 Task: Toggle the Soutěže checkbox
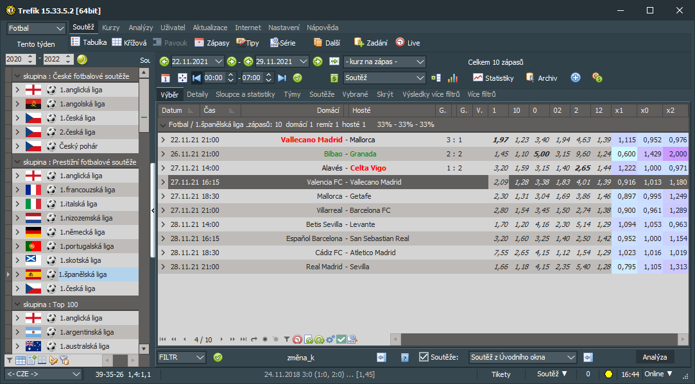pos(424,357)
